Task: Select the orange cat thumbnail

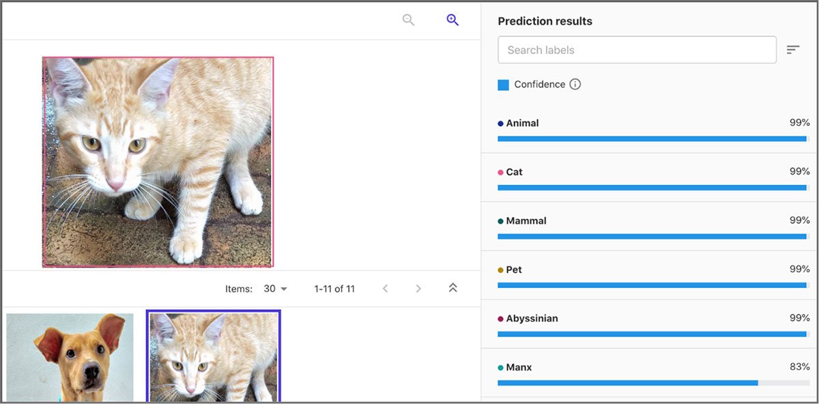Action: point(213,356)
